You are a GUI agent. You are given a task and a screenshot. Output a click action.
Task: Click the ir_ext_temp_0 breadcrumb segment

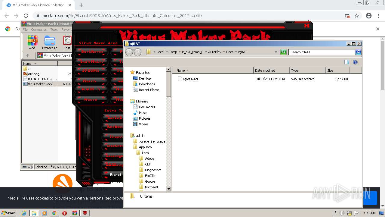192,52
